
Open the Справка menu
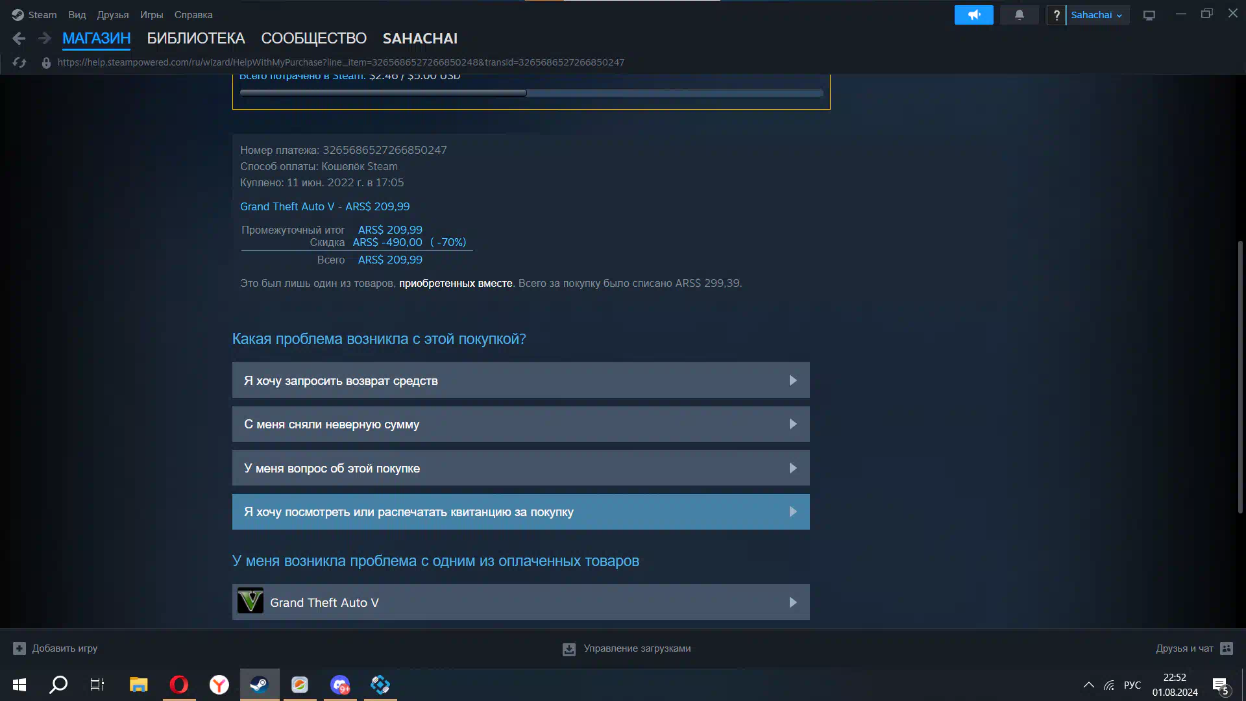pos(193,15)
